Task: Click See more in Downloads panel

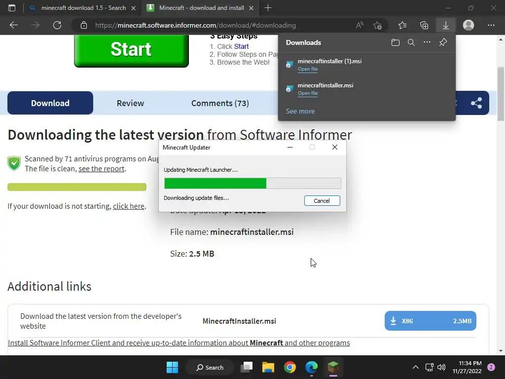Action: (300, 111)
